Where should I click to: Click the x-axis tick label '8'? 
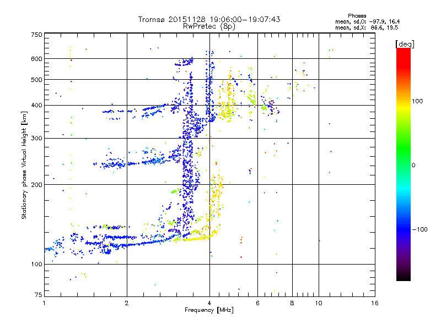tap(292, 303)
